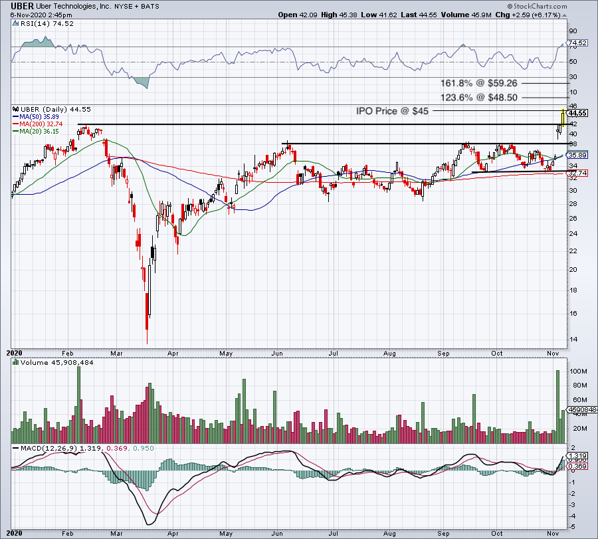The width and height of the screenshot is (598, 539).
Task: Click the 90 RSI axis label
Action: 573,31
